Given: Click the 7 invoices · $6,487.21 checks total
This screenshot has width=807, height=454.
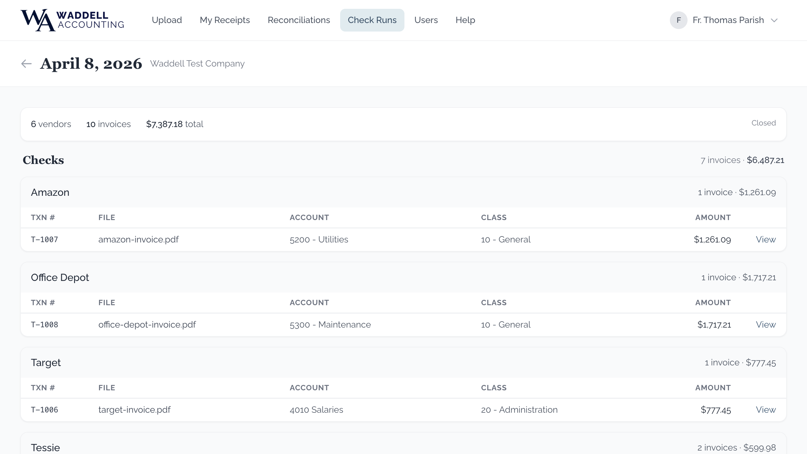Looking at the screenshot, I should (742, 160).
